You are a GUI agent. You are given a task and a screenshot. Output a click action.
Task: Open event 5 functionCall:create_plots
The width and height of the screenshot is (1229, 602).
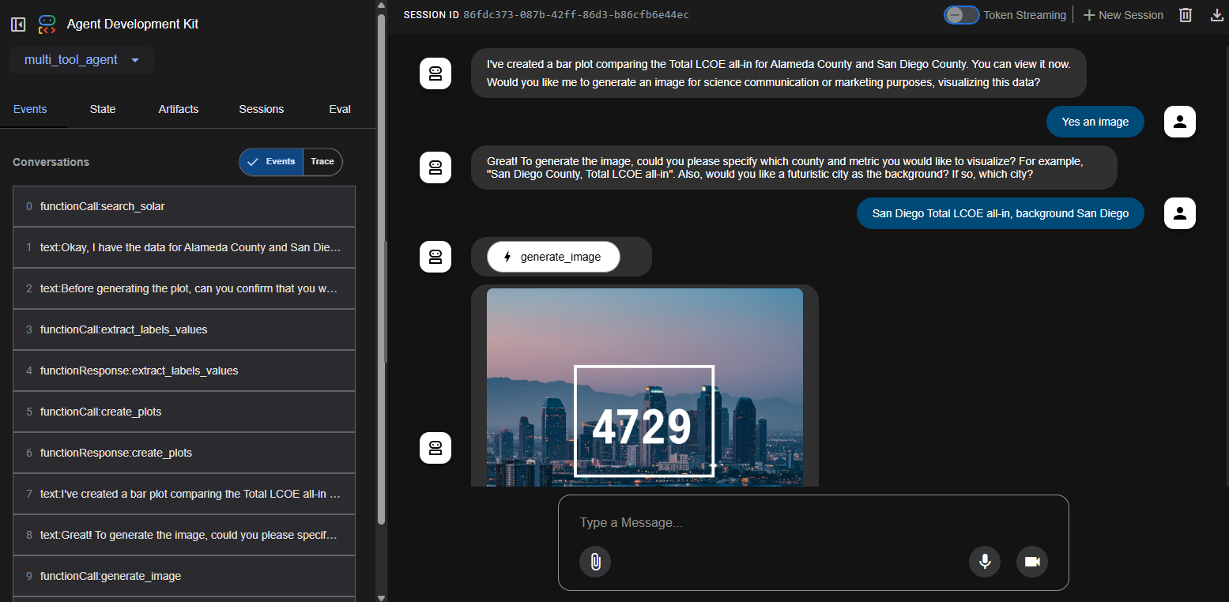pos(184,412)
